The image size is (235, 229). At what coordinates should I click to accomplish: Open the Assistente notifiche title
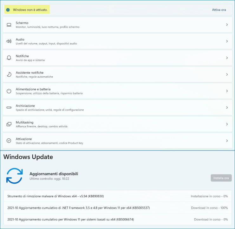(30, 73)
